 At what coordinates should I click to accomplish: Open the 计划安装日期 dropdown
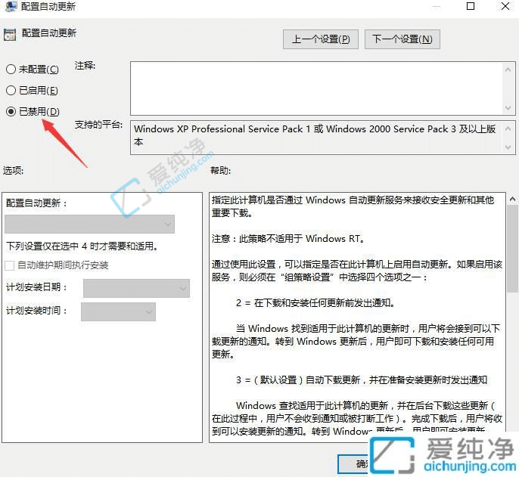click(x=136, y=288)
